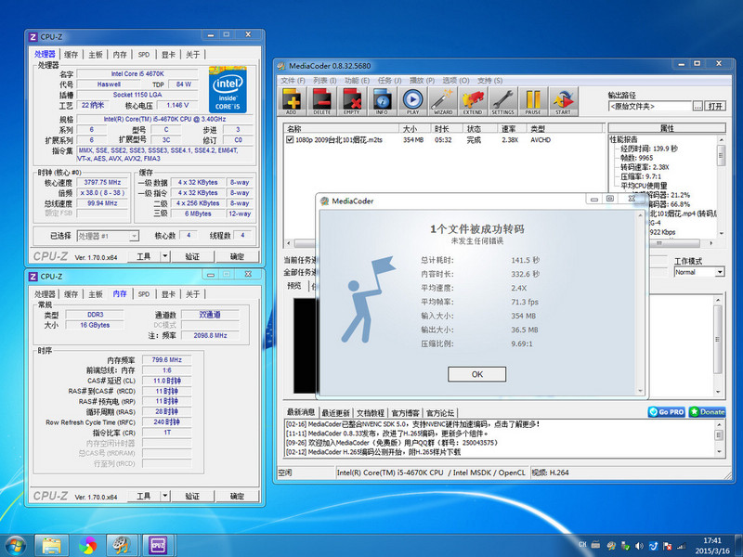
Task: Open the 处理器 #1 selection combo box
Action: point(109,236)
